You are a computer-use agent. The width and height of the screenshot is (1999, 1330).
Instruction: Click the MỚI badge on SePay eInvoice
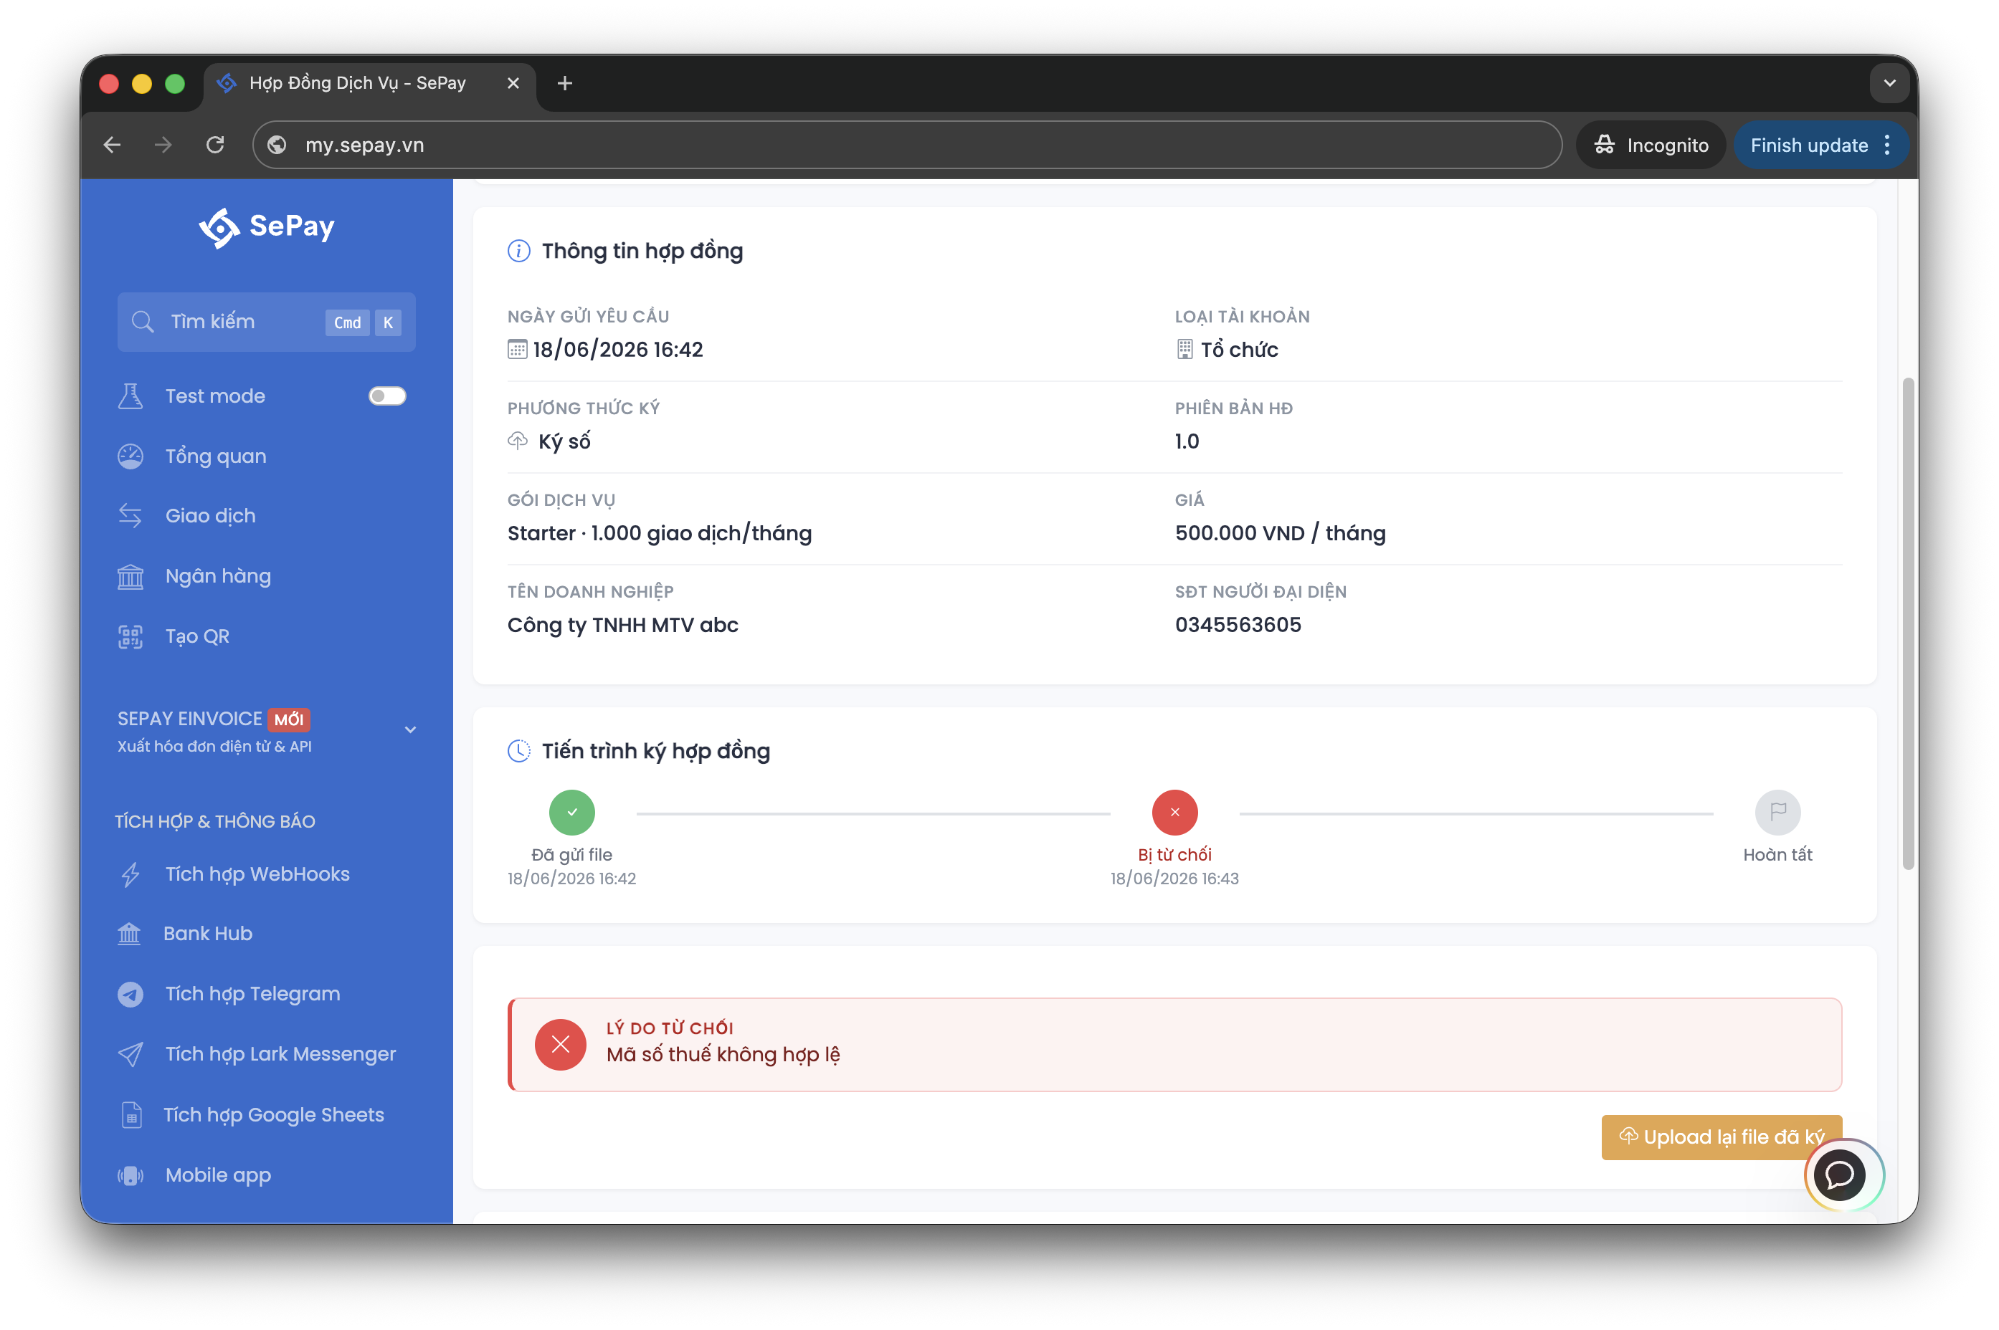pyautogui.click(x=288, y=719)
